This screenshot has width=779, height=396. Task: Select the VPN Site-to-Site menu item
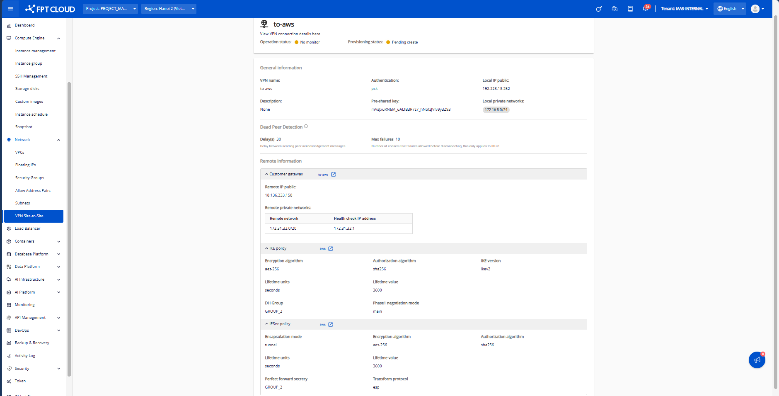click(34, 216)
